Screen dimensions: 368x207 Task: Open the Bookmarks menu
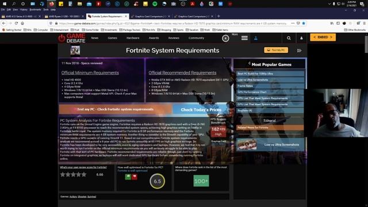[x=35, y=10]
